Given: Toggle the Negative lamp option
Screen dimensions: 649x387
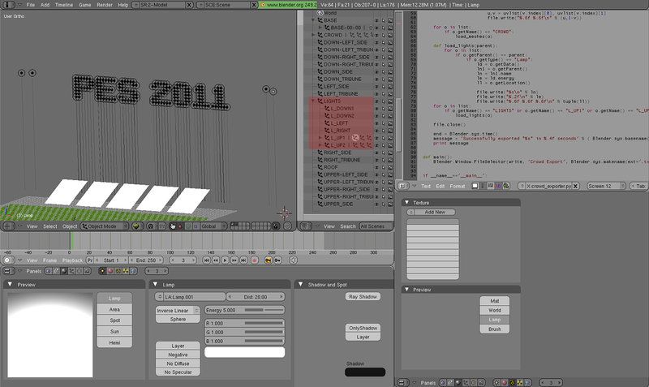Looking at the screenshot, I should pyautogui.click(x=178, y=355).
